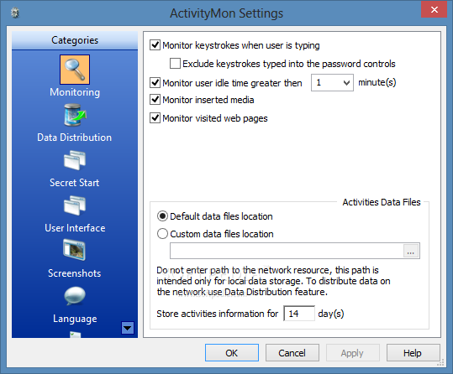Toggle Monitor inserted media checkbox
The width and height of the screenshot is (453, 374).
(x=155, y=100)
